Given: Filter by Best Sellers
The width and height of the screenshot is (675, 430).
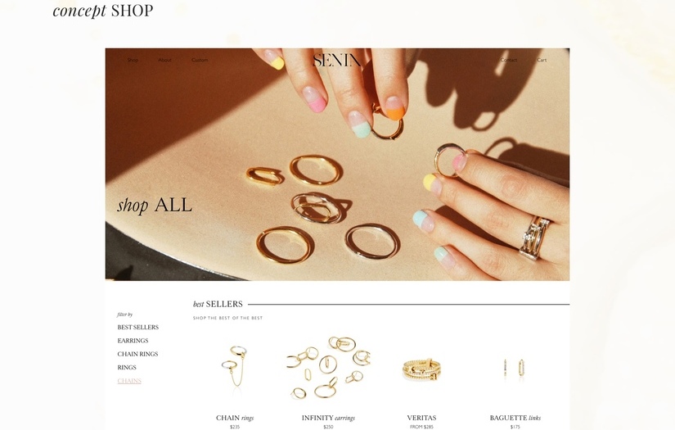Looking at the screenshot, I should 137,328.
